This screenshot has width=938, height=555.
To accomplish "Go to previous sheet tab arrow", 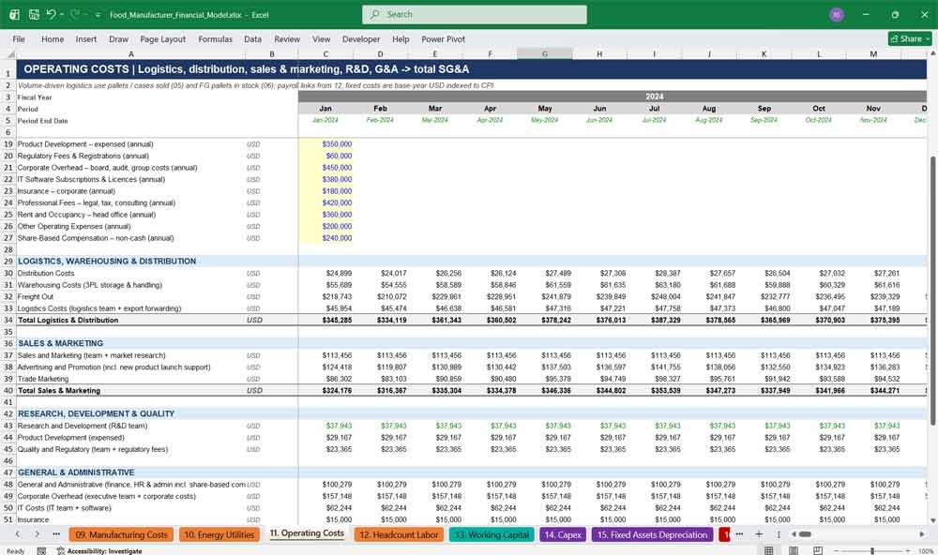I will 18,534.
